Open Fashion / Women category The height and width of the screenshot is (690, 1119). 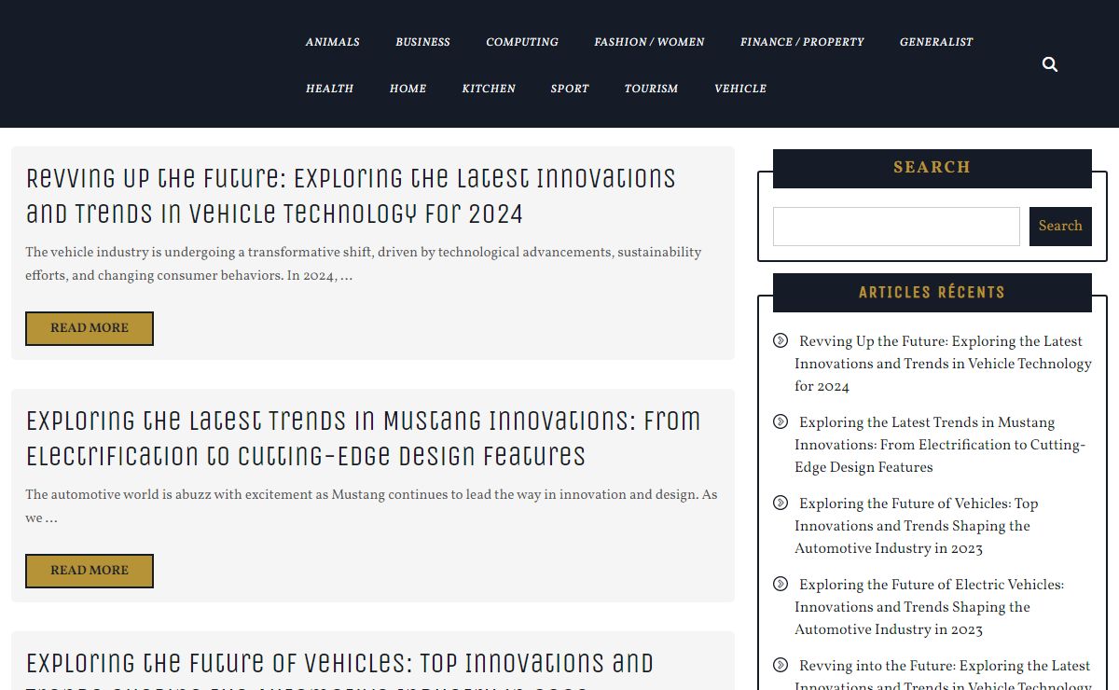click(x=649, y=42)
